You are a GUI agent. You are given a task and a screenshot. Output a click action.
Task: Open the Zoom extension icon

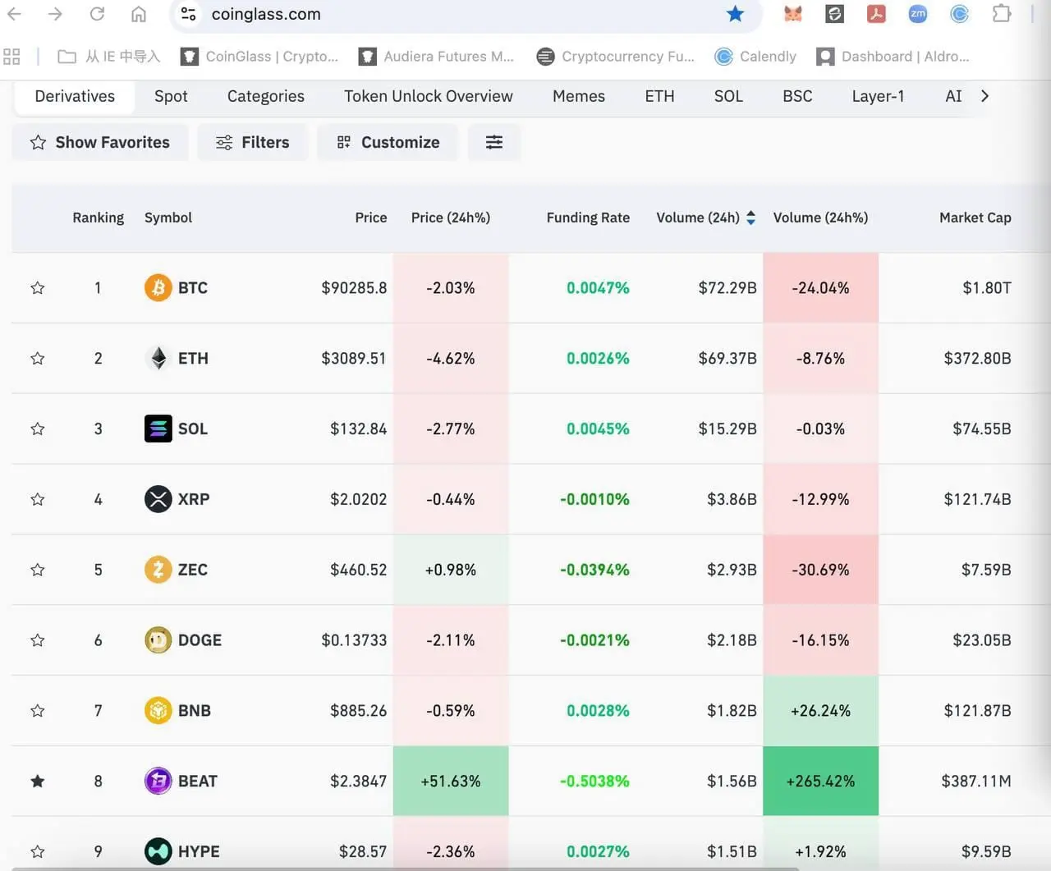pyautogui.click(x=918, y=14)
